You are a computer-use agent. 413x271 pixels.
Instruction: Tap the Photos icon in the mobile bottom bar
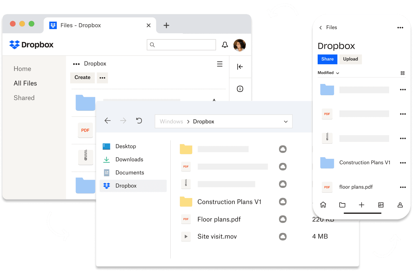(381, 205)
